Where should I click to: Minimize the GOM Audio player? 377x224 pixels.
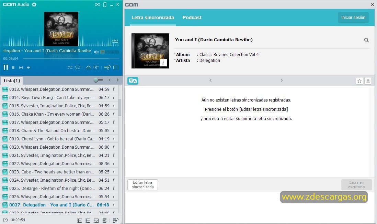tap(112, 5)
